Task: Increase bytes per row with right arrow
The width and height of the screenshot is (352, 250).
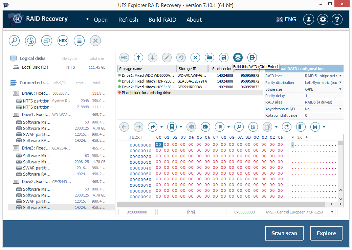Action: click(x=307, y=137)
